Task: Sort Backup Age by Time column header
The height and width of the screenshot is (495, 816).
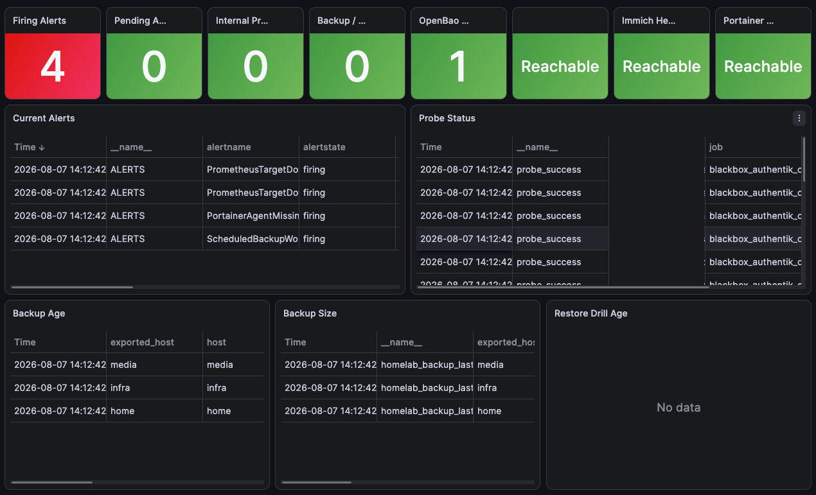Action: 25,342
